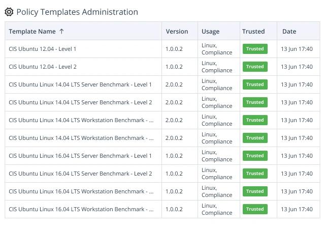This screenshot has height=229, width=325.
Task: Click Linux, Compliance usage for Ubuntu 12.04 Level 2
Action: 217,67
